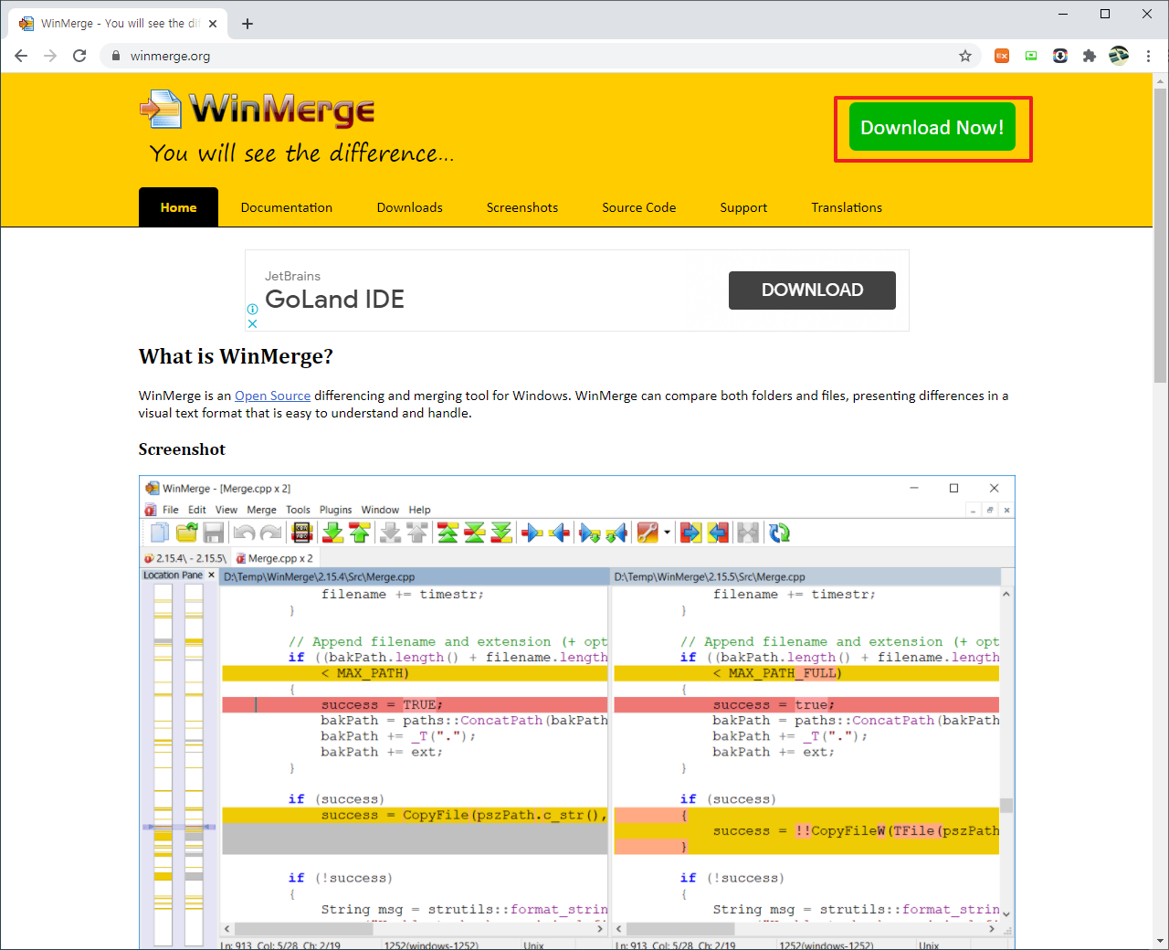
Task: Open the Home navigation tab
Action: [178, 207]
